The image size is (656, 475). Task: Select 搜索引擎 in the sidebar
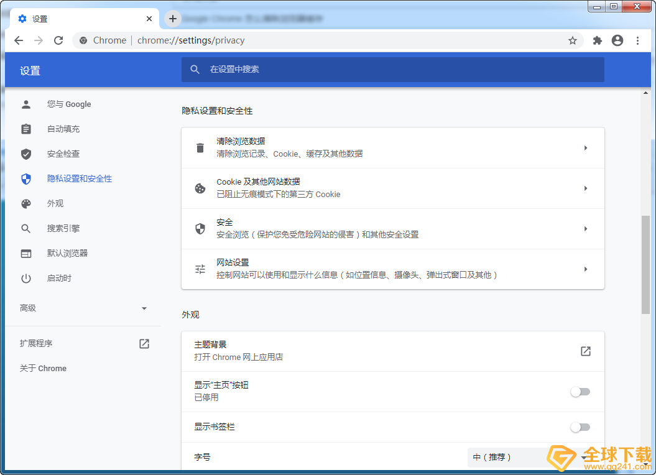click(63, 228)
